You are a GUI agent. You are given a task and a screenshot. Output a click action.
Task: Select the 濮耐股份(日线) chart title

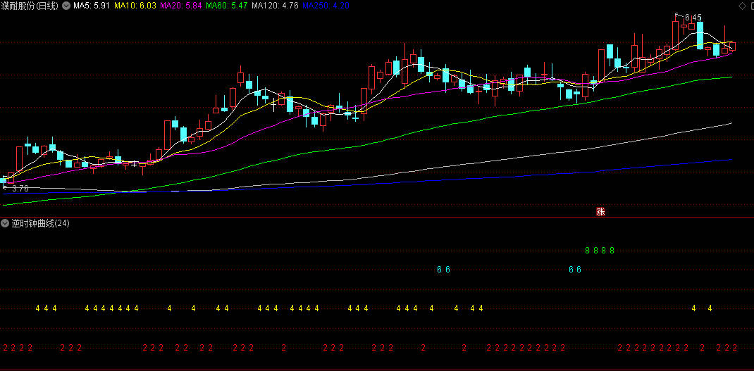pos(30,6)
